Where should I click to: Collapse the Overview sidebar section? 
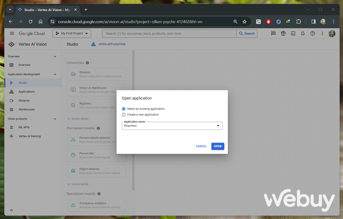click(55, 56)
